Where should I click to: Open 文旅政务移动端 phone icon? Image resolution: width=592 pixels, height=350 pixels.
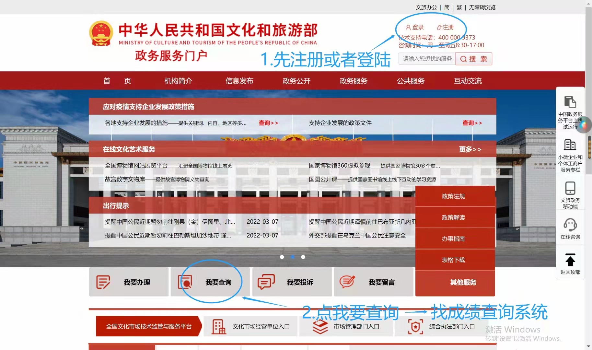(x=570, y=188)
